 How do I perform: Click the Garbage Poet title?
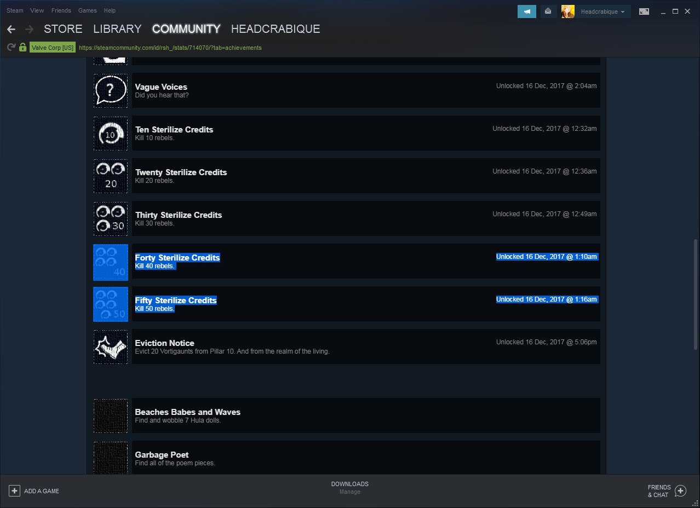click(x=162, y=454)
